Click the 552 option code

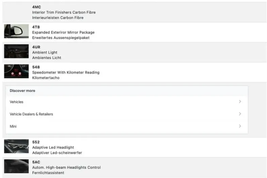(x=36, y=142)
